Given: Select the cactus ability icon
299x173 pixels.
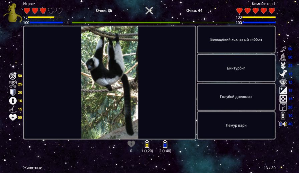Looking at the screenshot, I should pos(283,65).
